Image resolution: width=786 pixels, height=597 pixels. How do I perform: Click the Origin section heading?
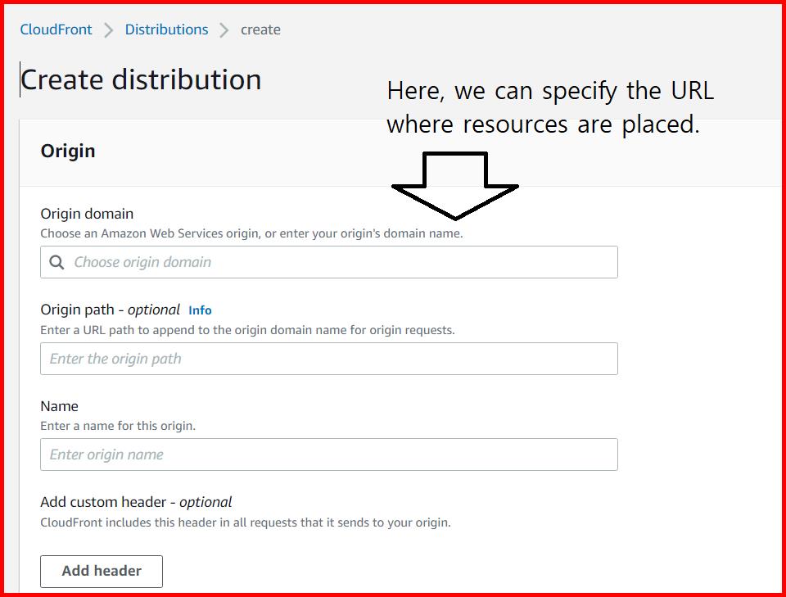[68, 151]
